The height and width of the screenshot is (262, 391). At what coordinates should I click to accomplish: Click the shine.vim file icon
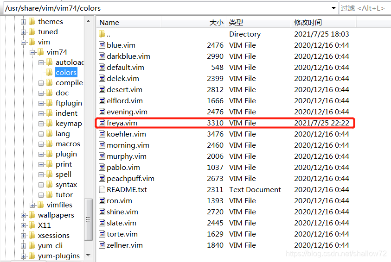click(x=102, y=212)
